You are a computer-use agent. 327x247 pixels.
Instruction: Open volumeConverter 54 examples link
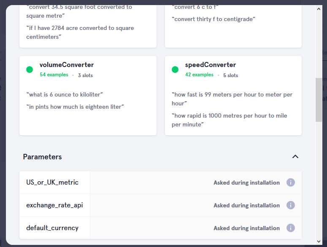point(54,75)
